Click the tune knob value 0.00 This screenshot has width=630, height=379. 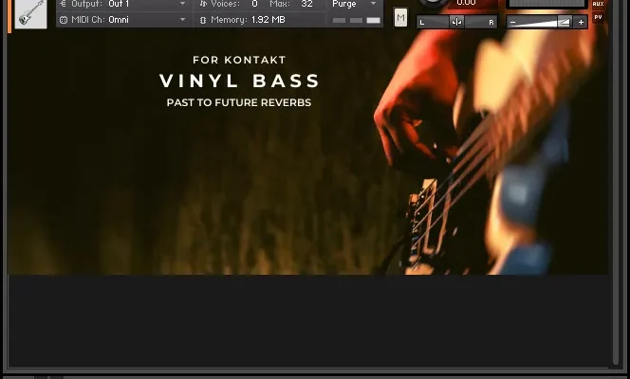tap(466, 4)
